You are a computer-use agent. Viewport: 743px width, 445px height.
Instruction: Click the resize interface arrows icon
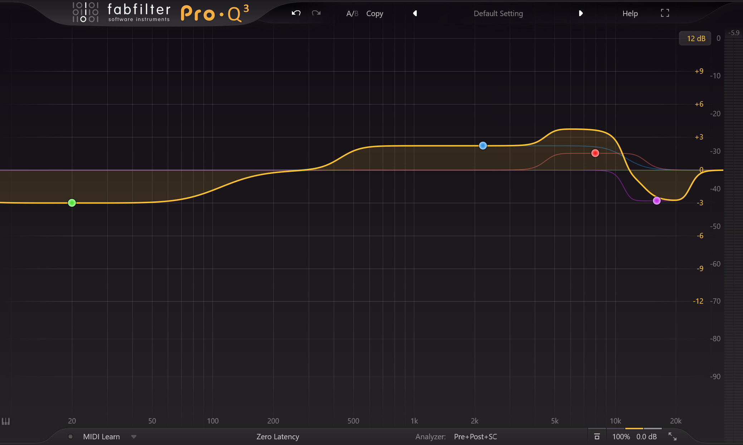pyautogui.click(x=673, y=436)
